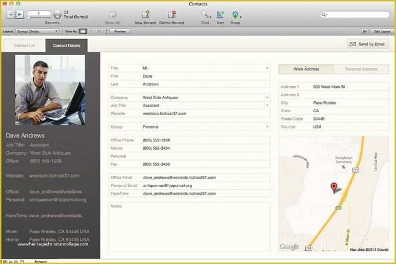
Task: Switch address view to Personal Address
Action: coord(361,69)
